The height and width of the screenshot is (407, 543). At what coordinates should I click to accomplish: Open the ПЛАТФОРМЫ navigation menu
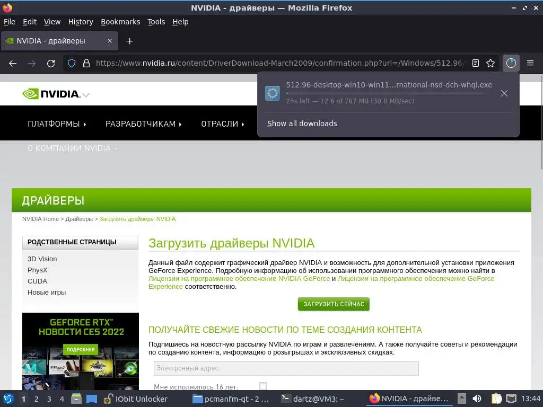click(x=57, y=124)
